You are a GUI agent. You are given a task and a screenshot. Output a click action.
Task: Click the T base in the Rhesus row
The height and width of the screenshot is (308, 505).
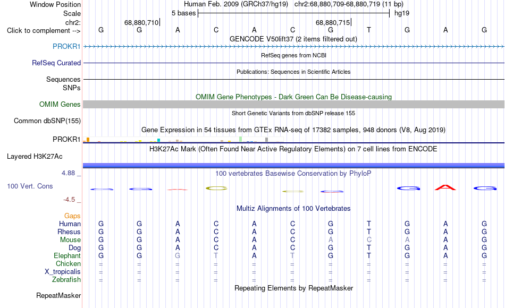(x=369, y=232)
